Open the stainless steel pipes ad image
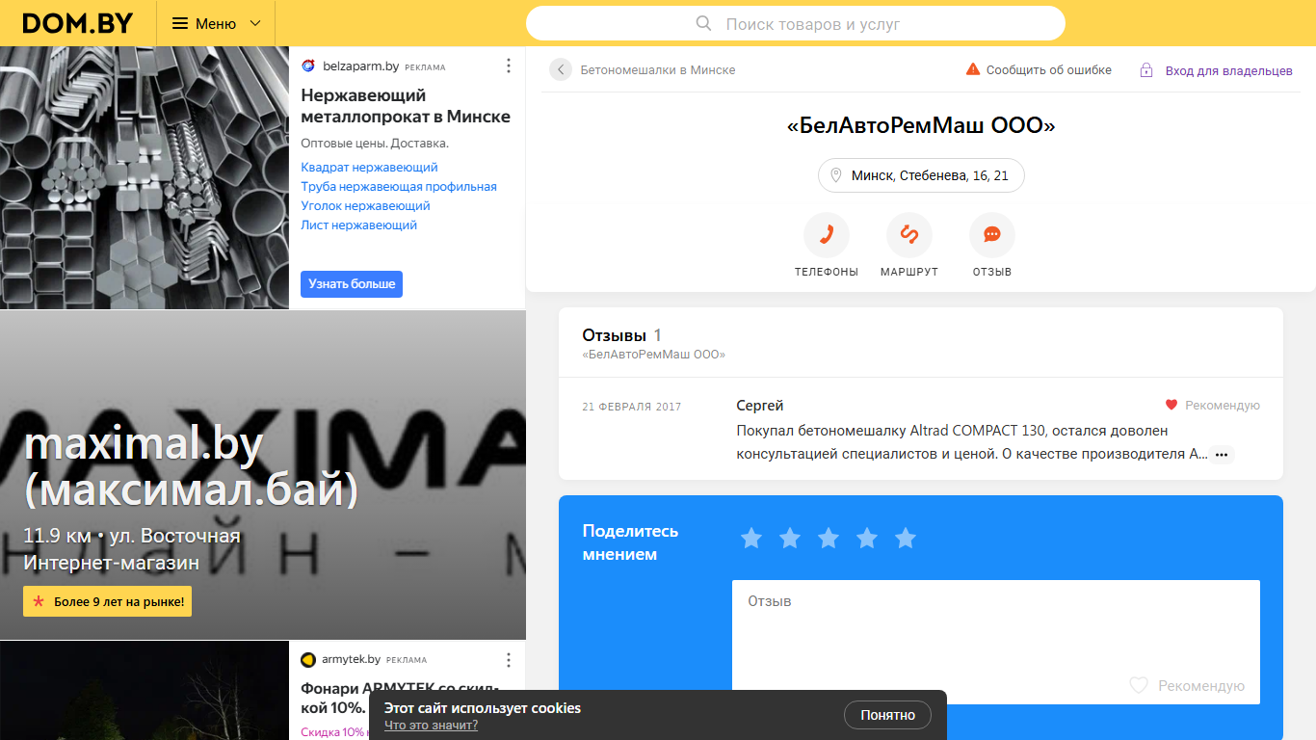This screenshot has width=1316, height=740. point(145,177)
